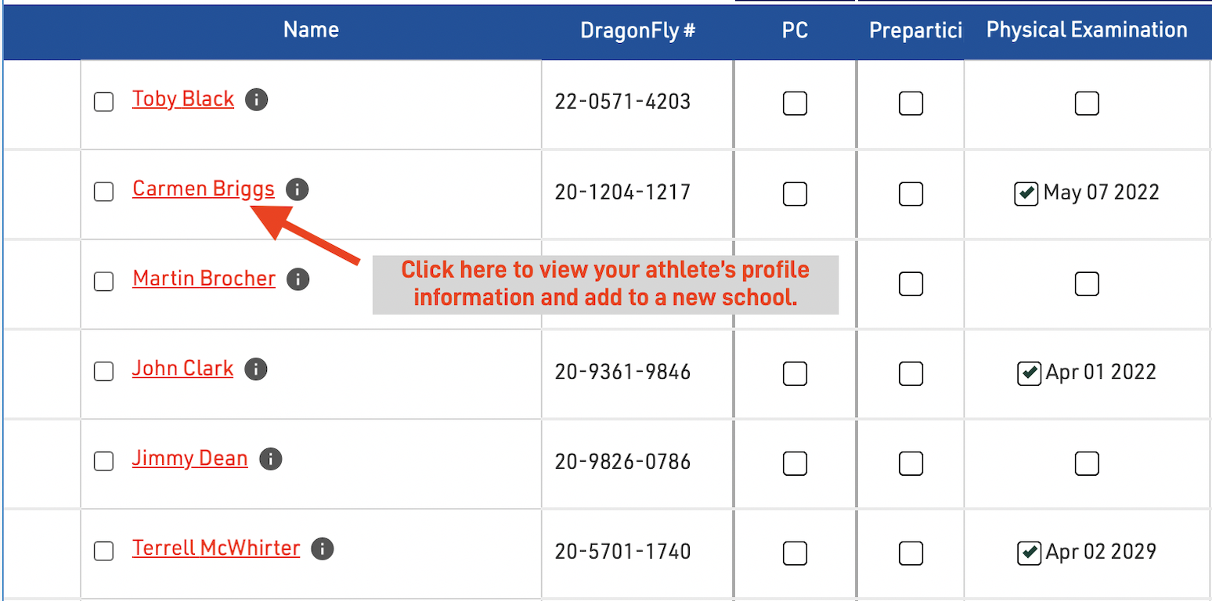Open info icon for Terrell McWhirter
1212x601 pixels.
click(x=322, y=549)
